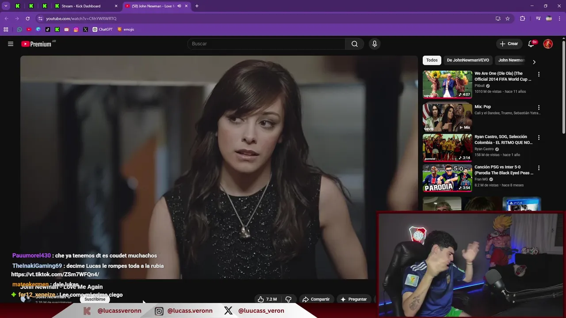Screen dimensions: 566x318
Task: Open options for Canción PSG vs Inter
Action: pyautogui.click(x=539, y=168)
